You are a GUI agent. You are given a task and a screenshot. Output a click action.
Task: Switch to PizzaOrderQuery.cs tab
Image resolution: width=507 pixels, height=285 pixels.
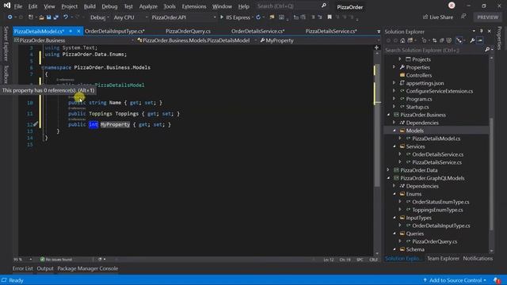point(188,31)
